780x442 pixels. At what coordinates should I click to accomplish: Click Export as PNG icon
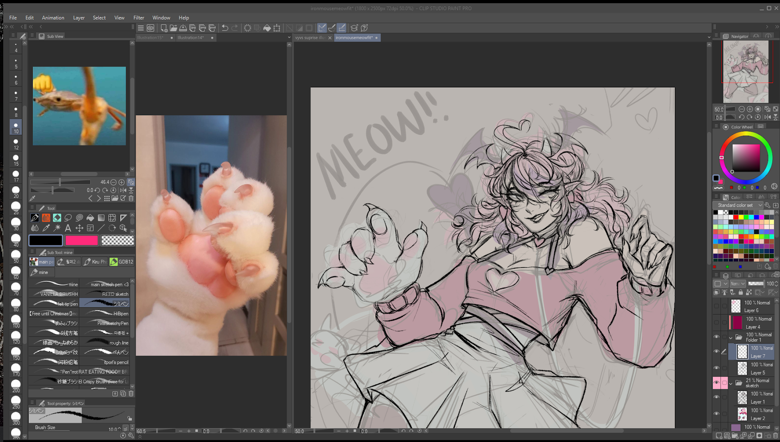(x=203, y=28)
